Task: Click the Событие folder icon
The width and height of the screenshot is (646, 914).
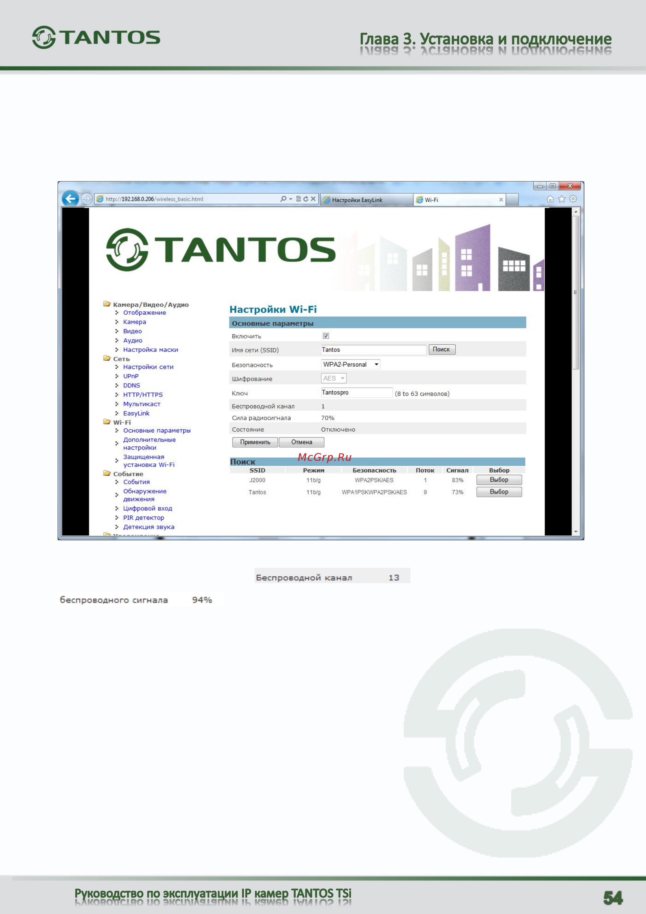Action: pyautogui.click(x=107, y=473)
